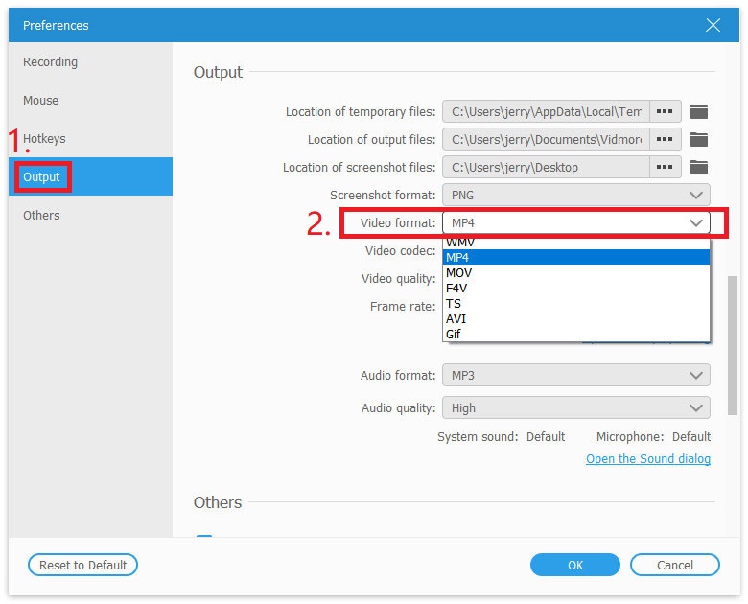The image size is (748, 604).
Task: Browse for temporary files location (three dots)
Action: [664, 111]
